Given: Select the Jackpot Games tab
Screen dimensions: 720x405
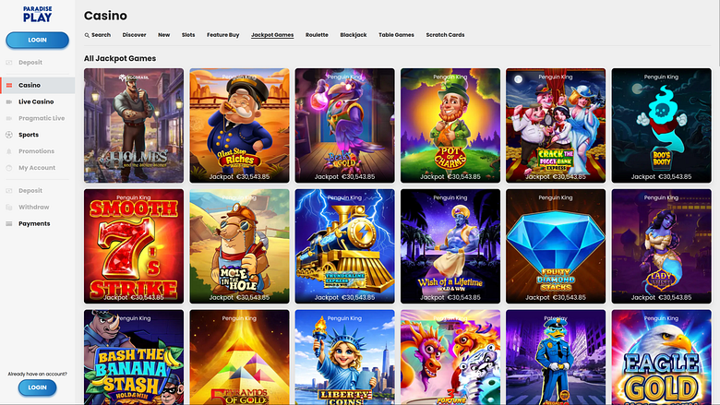Looking at the screenshot, I should point(272,35).
